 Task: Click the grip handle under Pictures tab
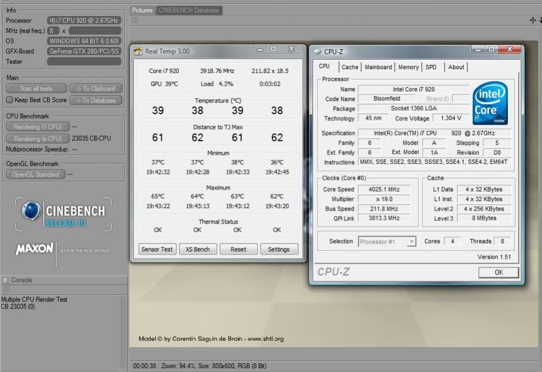coord(135,21)
